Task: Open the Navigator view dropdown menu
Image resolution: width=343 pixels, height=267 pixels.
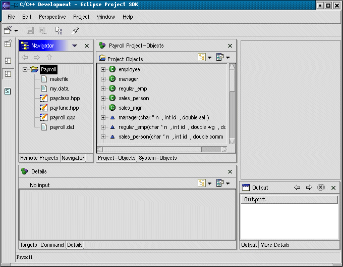Action: [75, 46]
